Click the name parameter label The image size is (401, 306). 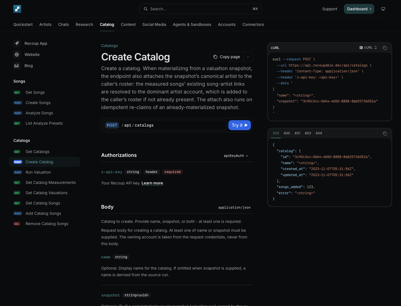[106, 257]
